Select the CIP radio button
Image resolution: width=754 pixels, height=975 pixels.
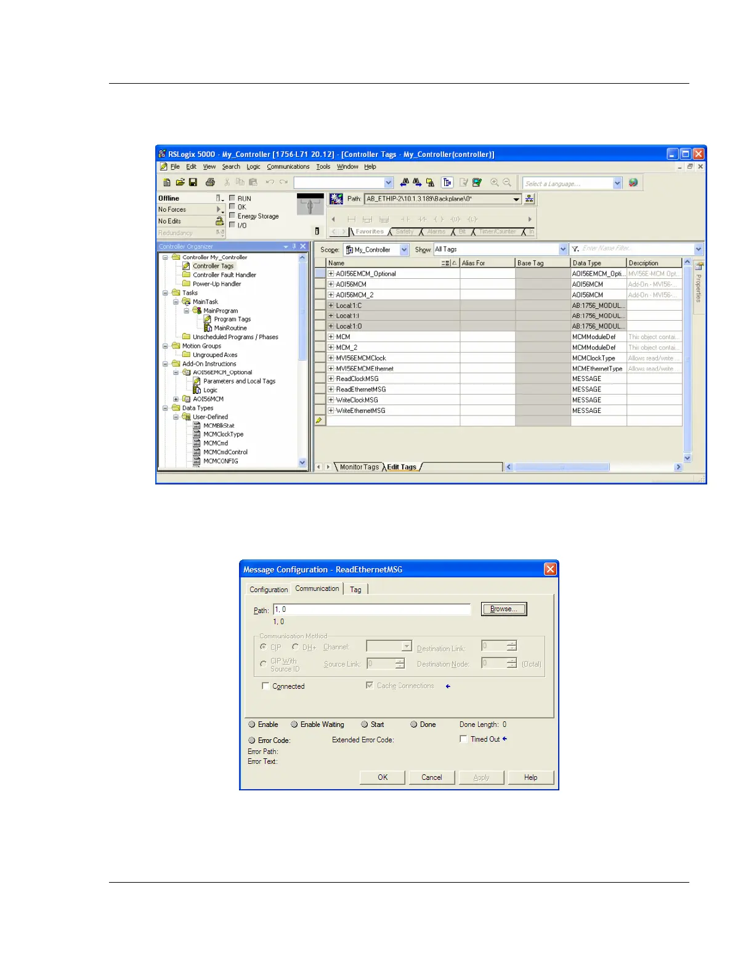[x=263, y=648]
